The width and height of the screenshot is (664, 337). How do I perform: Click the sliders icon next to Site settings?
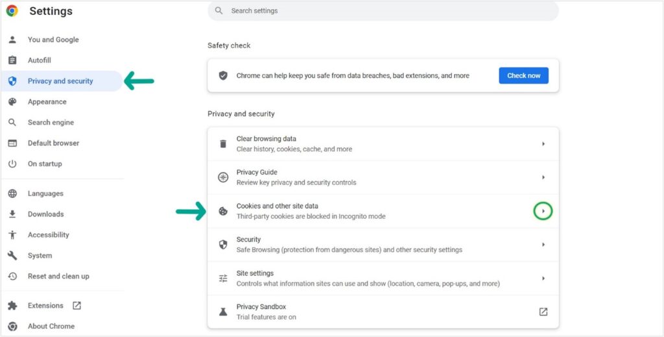pos(223,278)
